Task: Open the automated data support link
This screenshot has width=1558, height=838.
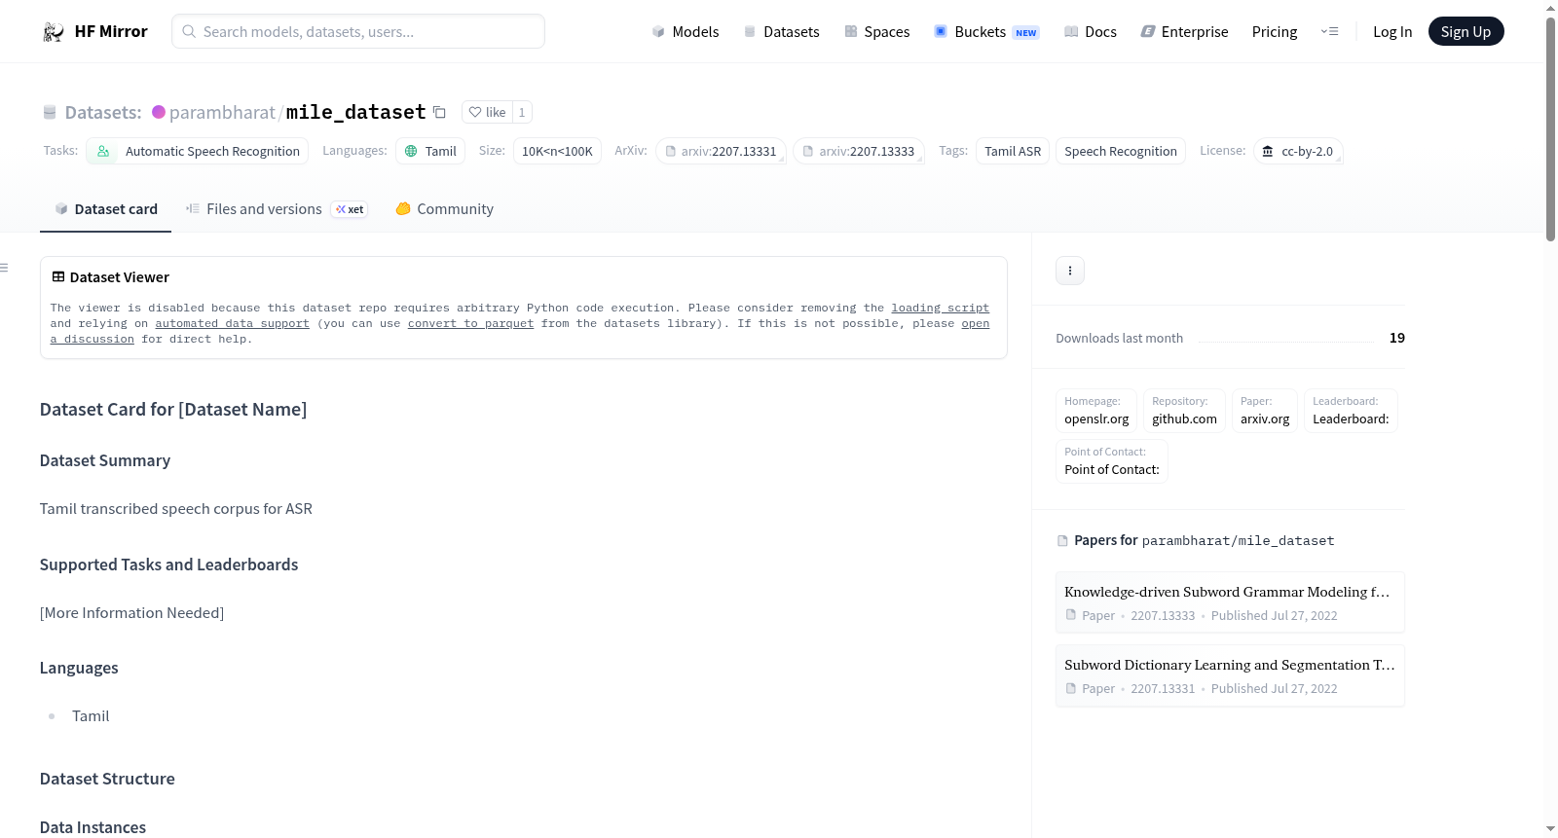Action: 232,323
